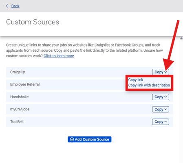
Task: Open the Craigslist Copy dropdown
Action: (x=161, y=72)
